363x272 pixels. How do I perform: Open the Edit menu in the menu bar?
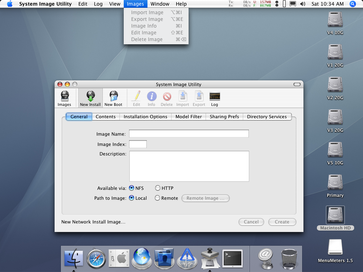click(83, 4)
